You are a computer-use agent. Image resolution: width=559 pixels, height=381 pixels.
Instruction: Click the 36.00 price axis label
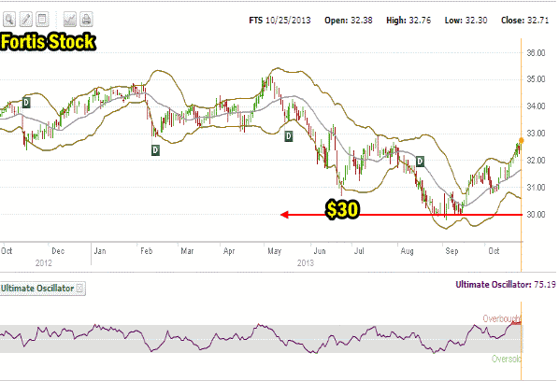(x=537, y=52)
